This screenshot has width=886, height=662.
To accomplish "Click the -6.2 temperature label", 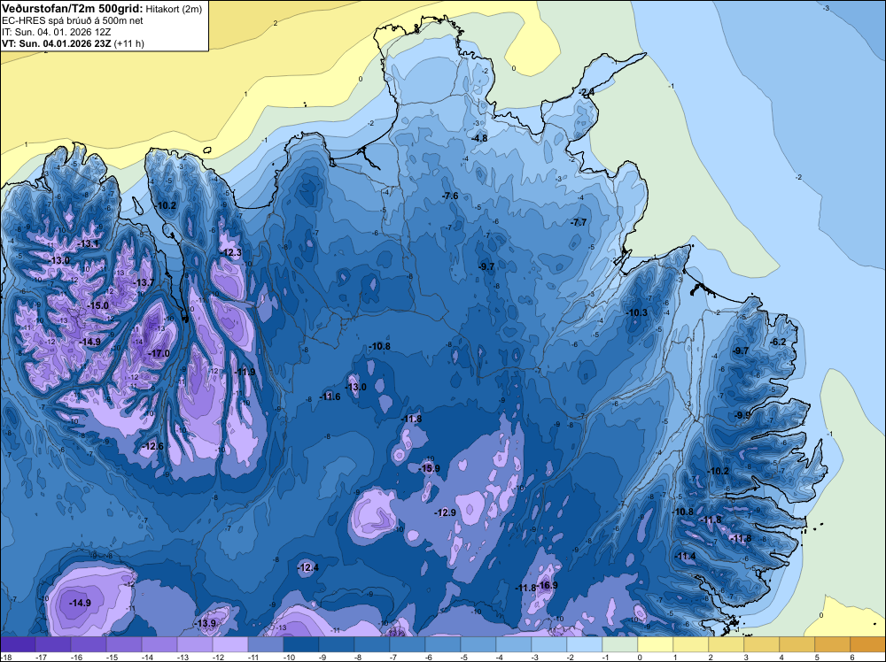I will [x=779, y=342].
